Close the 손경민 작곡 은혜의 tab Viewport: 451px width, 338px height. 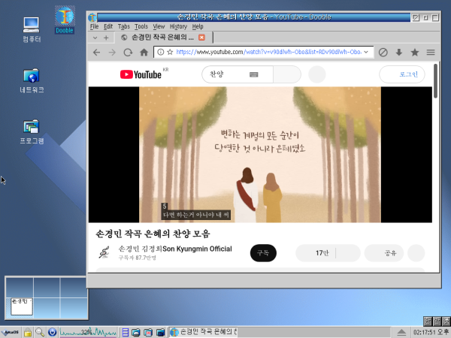pyautogui.click(x=201, y=38)
